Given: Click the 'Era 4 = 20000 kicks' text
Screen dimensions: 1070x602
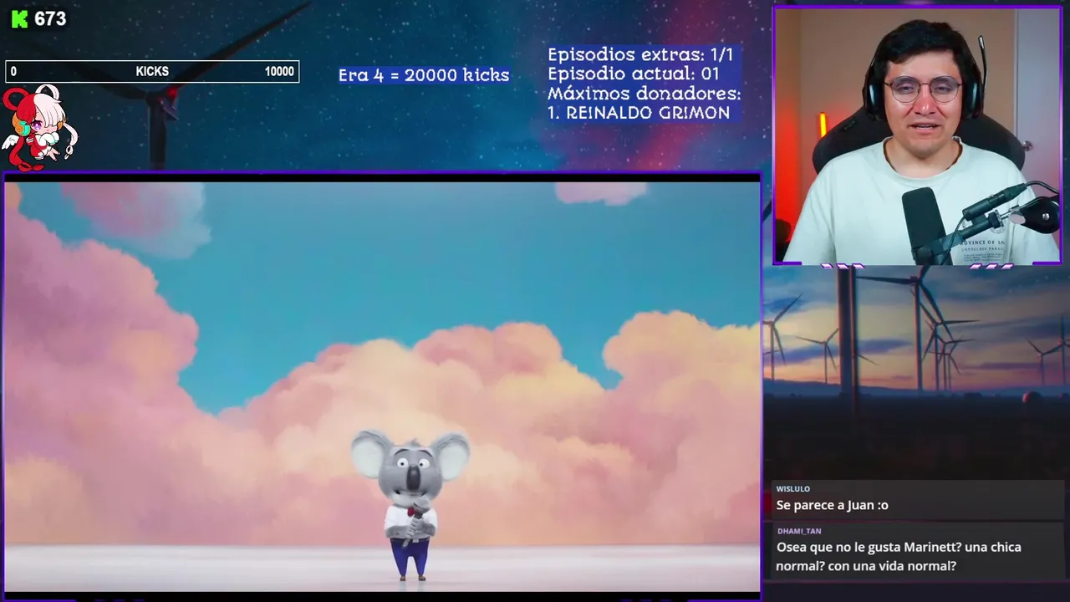Looking at the screenshot, I should coord(424,75).
